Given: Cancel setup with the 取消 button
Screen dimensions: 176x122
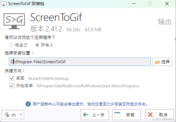Looking at the screenshot, I should tap(160, 115).
